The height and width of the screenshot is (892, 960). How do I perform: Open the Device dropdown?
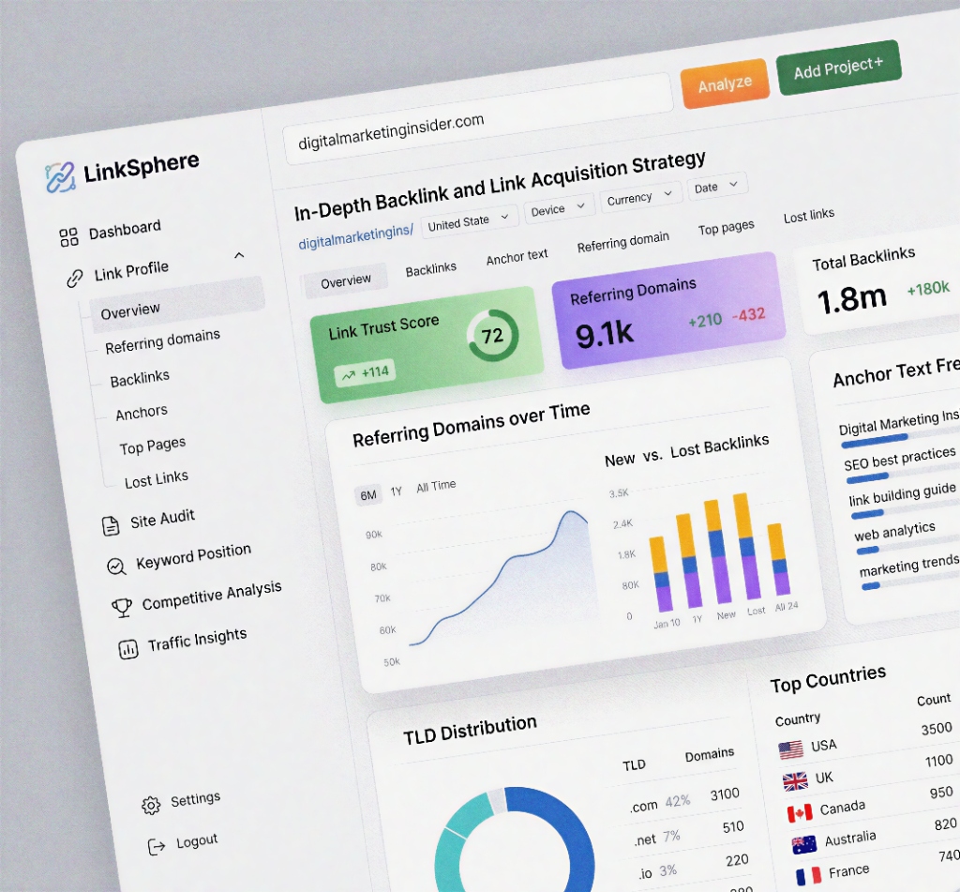pyautogui.click(x=558, y=208)
